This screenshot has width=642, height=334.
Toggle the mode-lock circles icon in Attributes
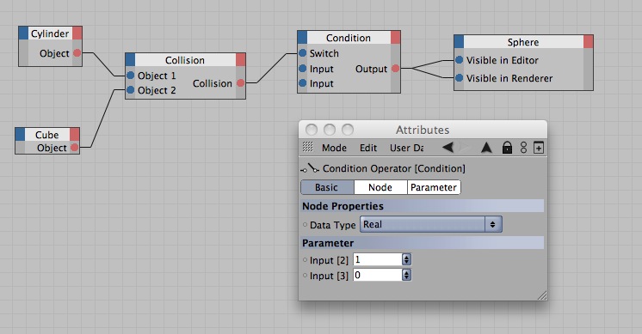point(524,148)
